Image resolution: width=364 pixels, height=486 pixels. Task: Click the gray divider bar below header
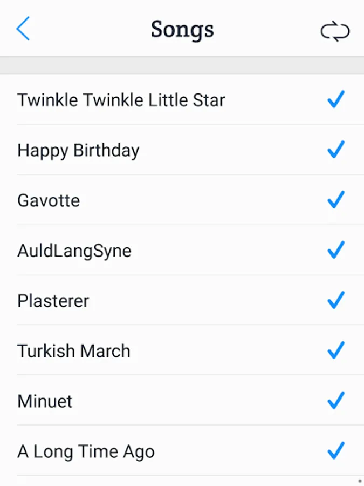pos(182,65)
